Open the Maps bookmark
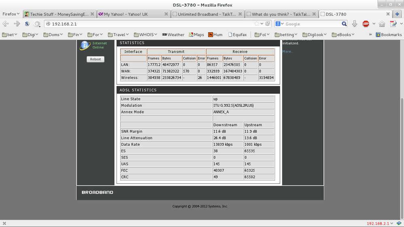404x227 pixels. [x=196, y=34]
